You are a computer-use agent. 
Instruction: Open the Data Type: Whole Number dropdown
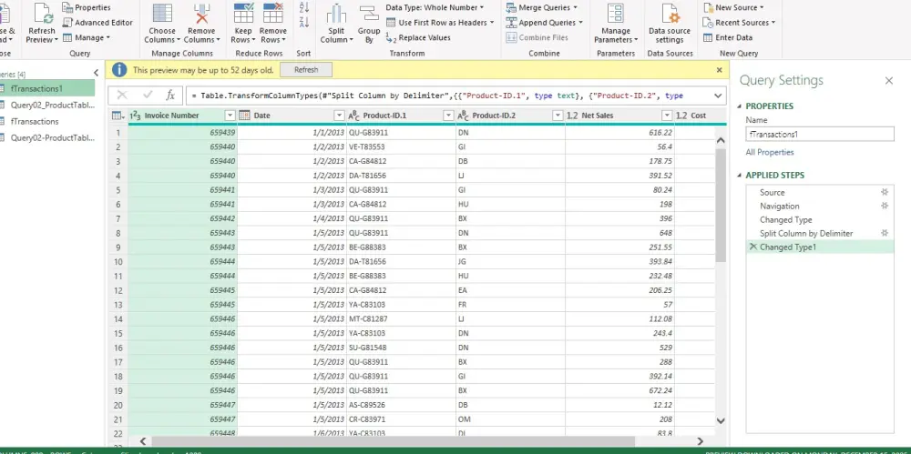tap(435, 7)
